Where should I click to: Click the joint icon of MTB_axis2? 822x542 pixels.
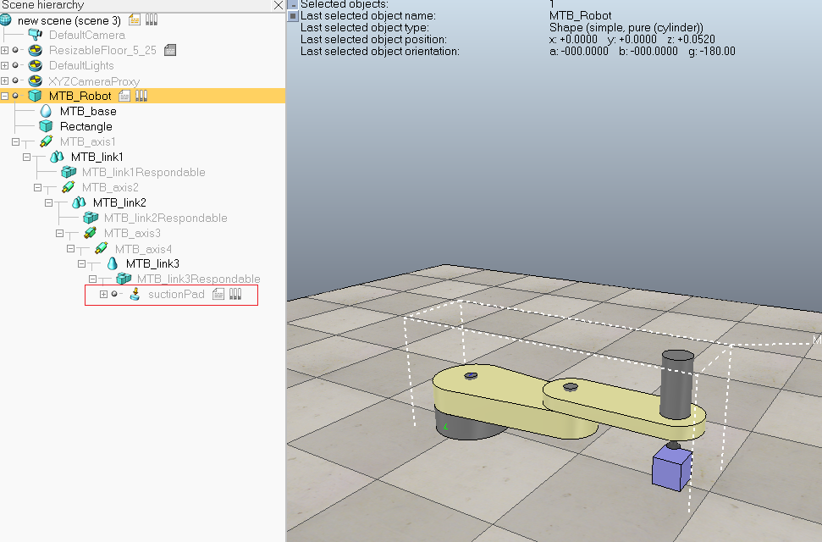click(x=69, y=187)
